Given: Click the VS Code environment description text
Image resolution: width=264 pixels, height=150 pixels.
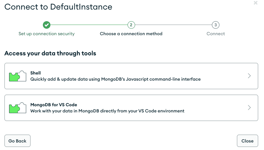Looking at the screenshot, I should click(x=107, y=111).
